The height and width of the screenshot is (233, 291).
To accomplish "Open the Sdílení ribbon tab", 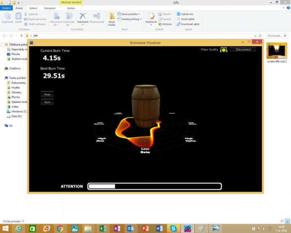I will pyautogui.click(x=33, y=8).
